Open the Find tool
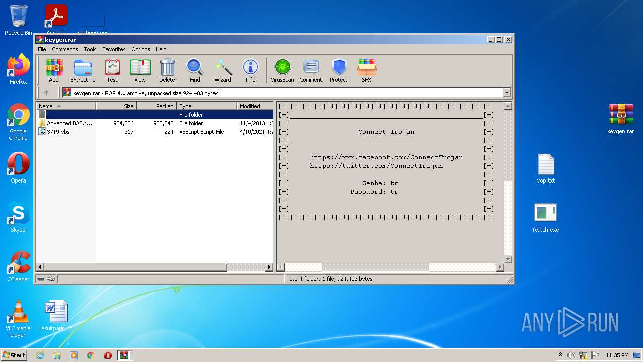Viewport: 643px width, 362px height. pos(195,70)
